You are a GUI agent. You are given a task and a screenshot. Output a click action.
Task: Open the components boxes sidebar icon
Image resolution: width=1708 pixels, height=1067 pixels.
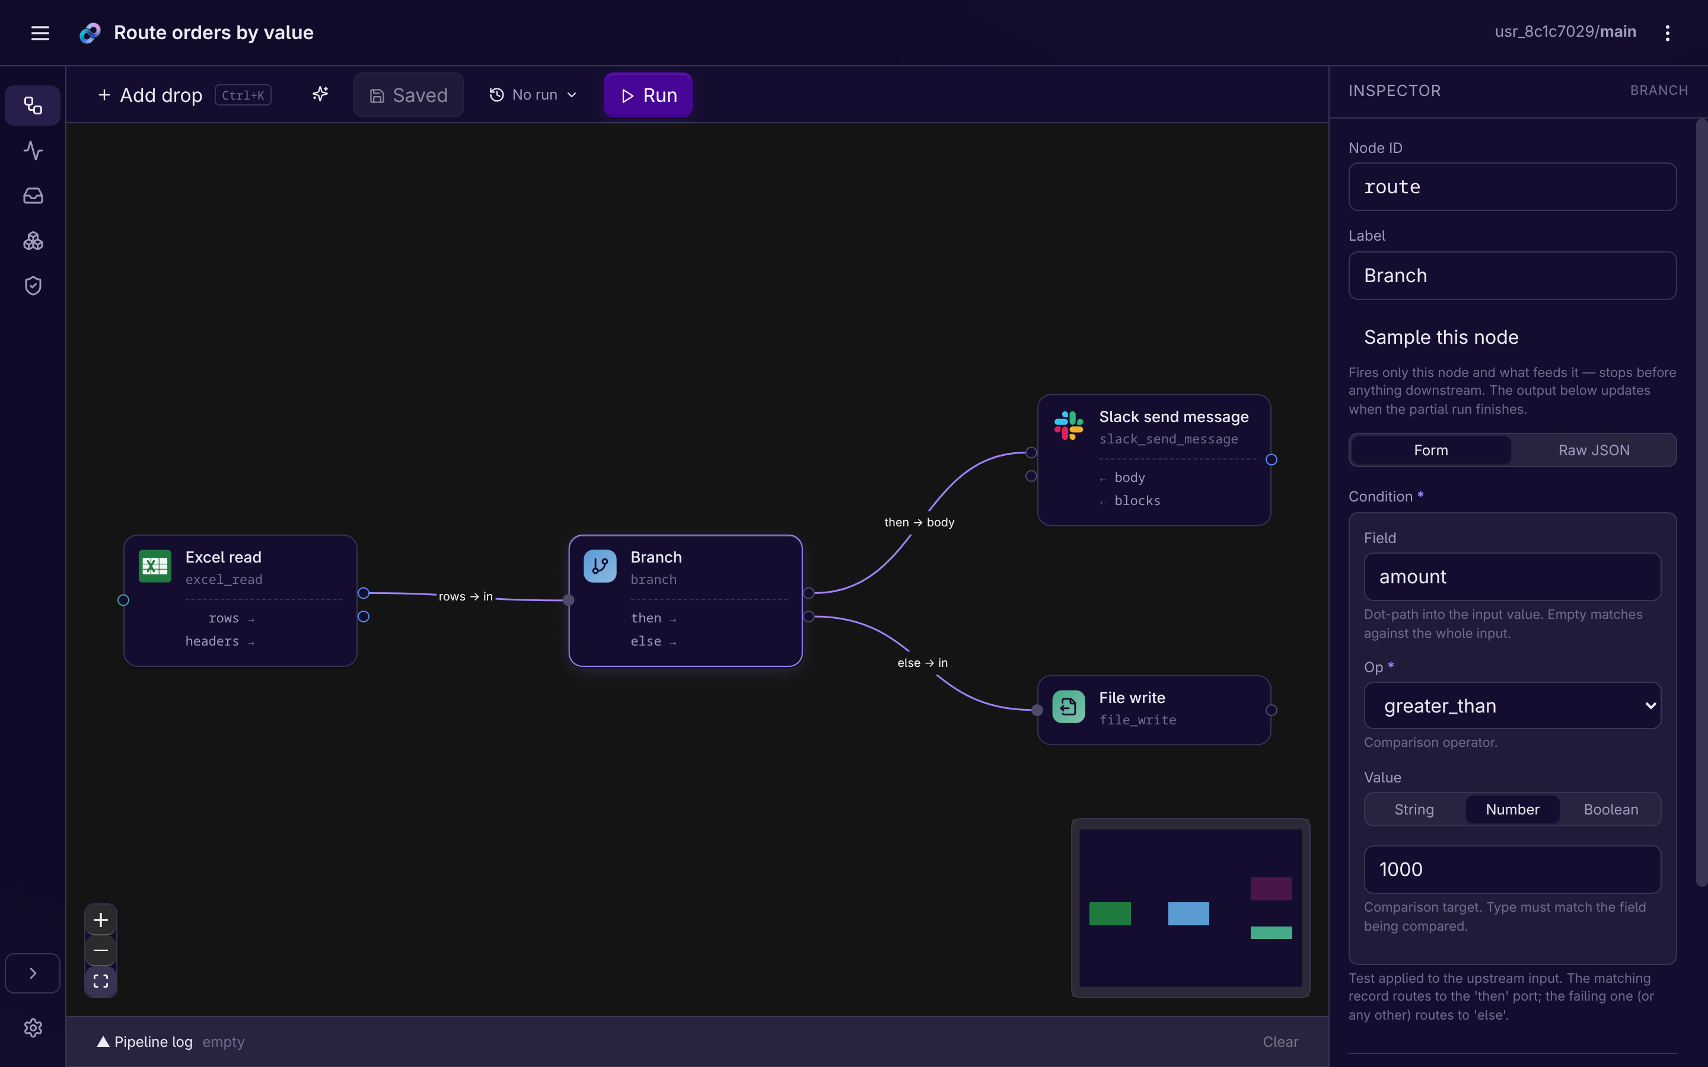(x=33, y=241)
